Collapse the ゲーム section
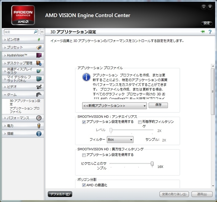This screenshot has width=217, height=202. tap(23, 95)
